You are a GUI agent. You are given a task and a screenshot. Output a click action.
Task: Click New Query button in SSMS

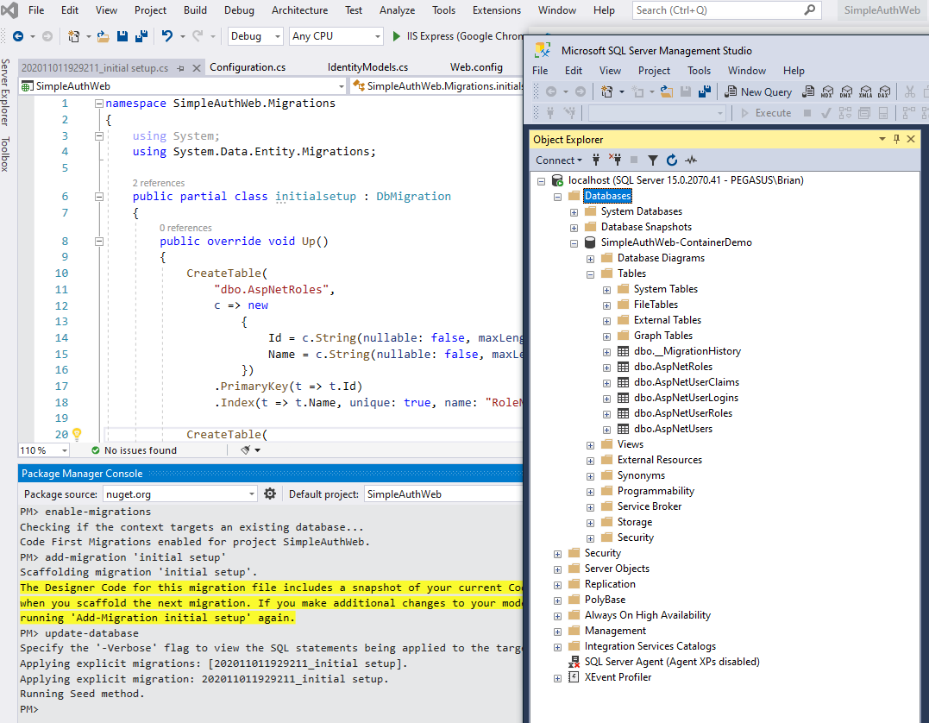[x=757, y=91]
